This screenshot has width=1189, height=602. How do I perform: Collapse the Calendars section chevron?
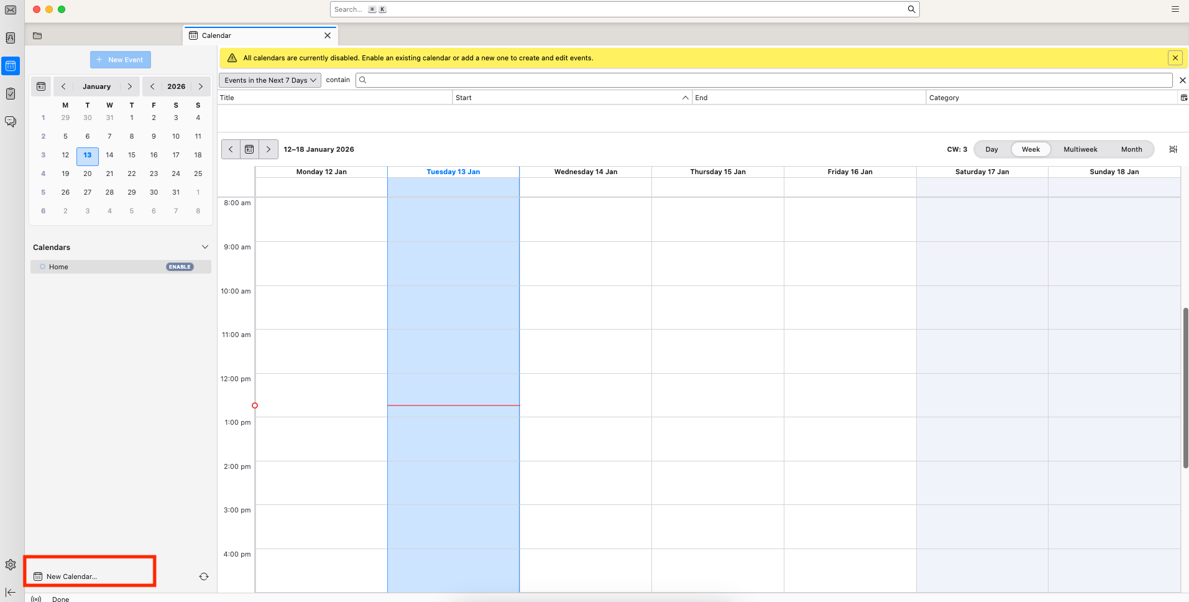click(x=205, y=247)
